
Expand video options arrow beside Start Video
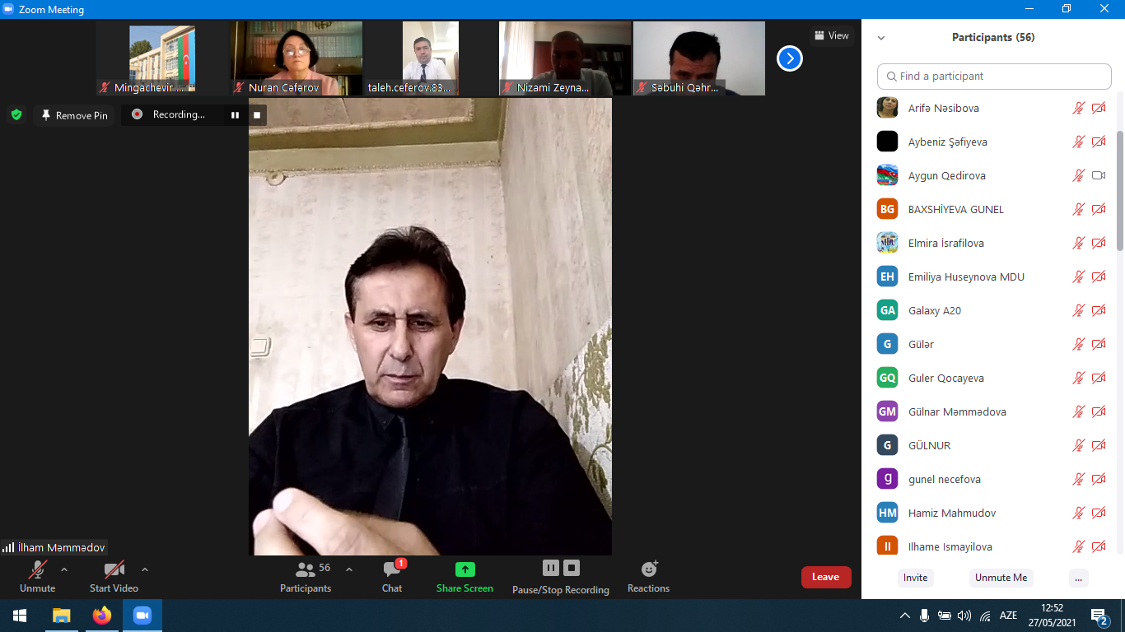point(145,569)
